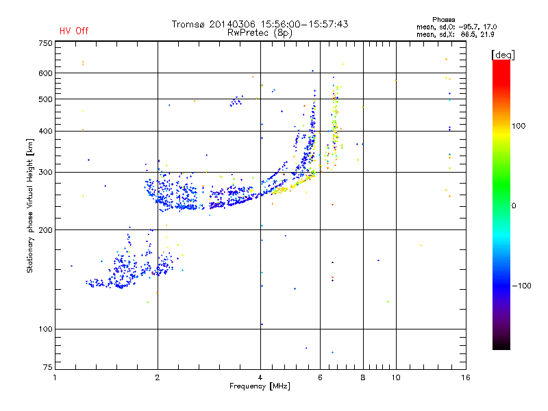548x411 pixels.
Task: Click colorbar tick label '0'
Action: coord(514,206)
